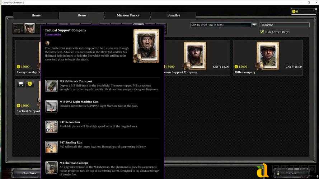Image resolution: width=319 pixels, height=179 pixels.
Task: Maximize the Company Of Heroes 2 window
Action: pyautogui.click(x=309, y=3)
